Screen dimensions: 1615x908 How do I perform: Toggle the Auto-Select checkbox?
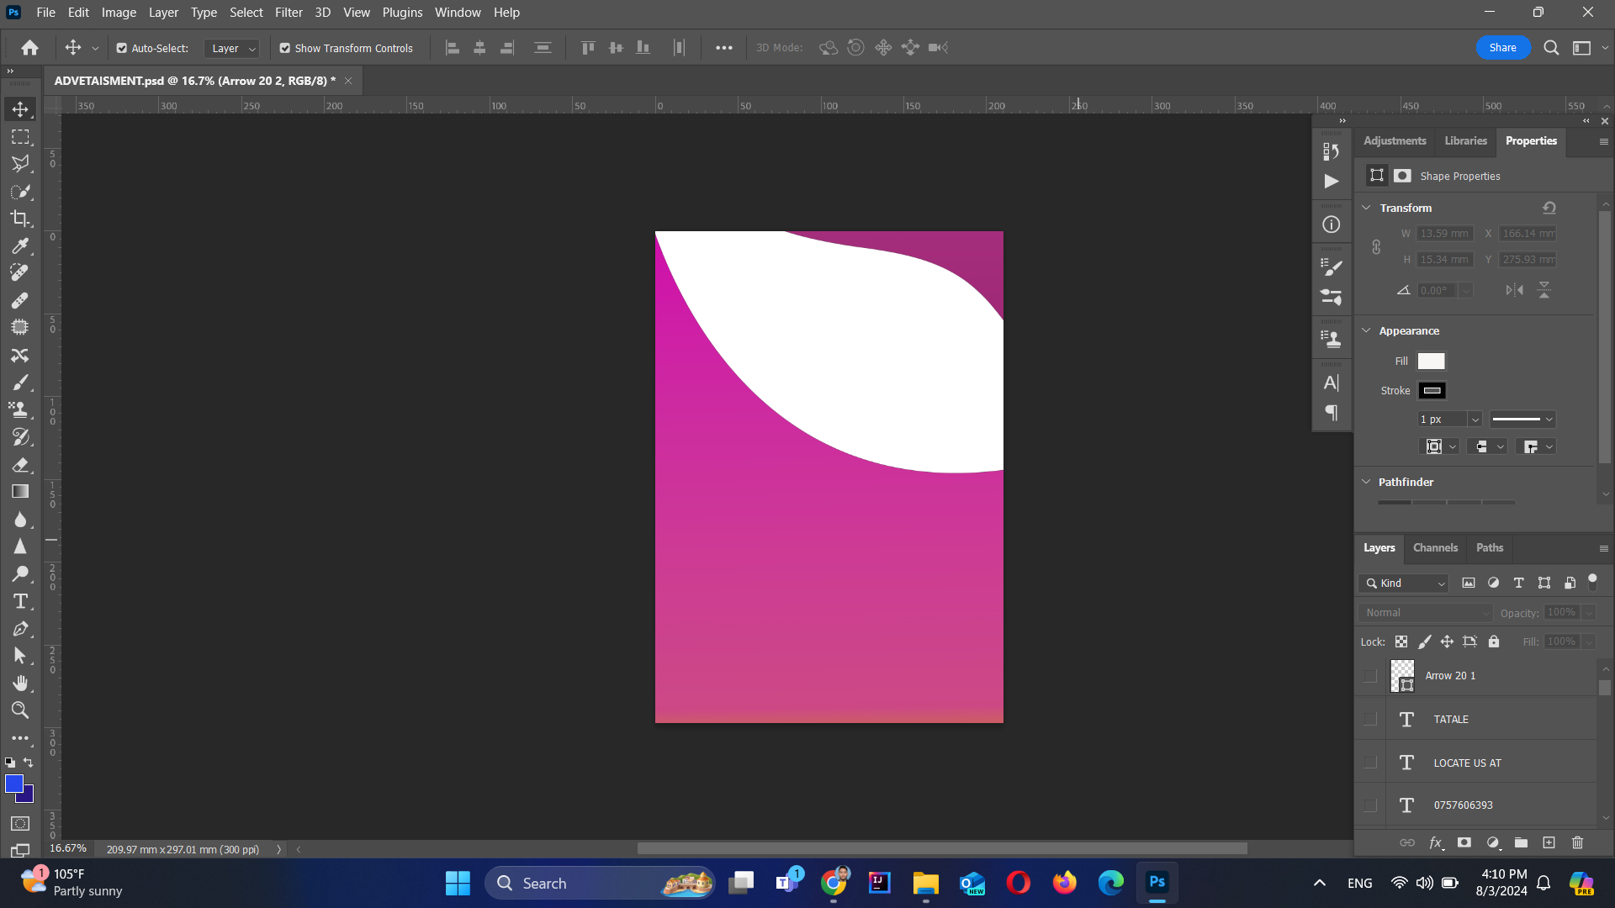pos(122,48)
